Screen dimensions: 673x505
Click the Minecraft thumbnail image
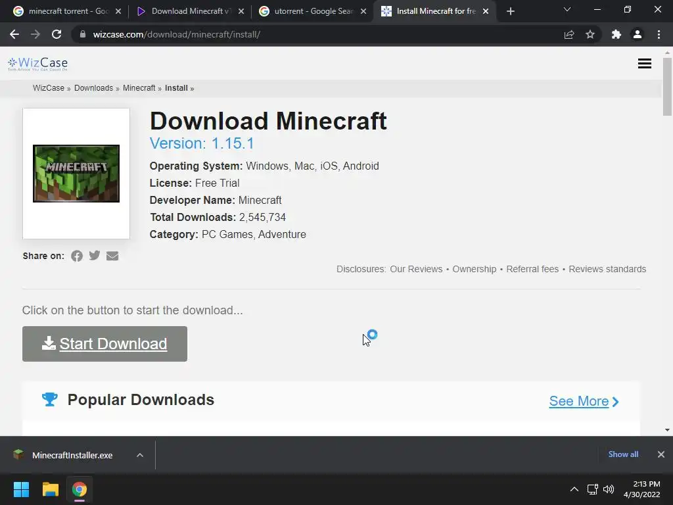coord(76,174)
